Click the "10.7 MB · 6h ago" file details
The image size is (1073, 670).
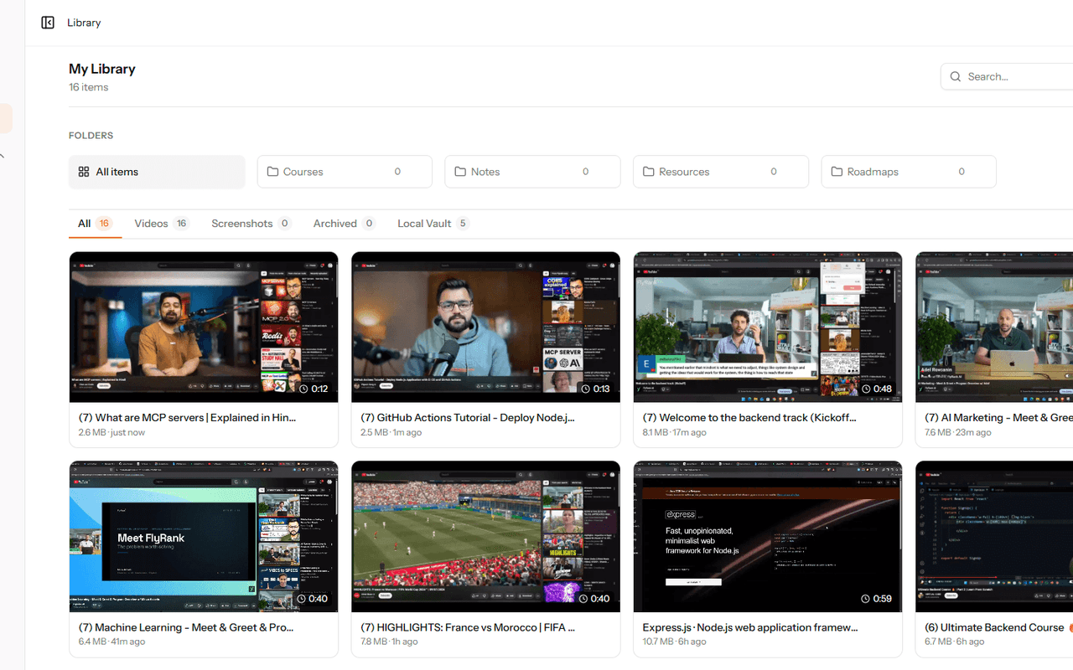675,642
